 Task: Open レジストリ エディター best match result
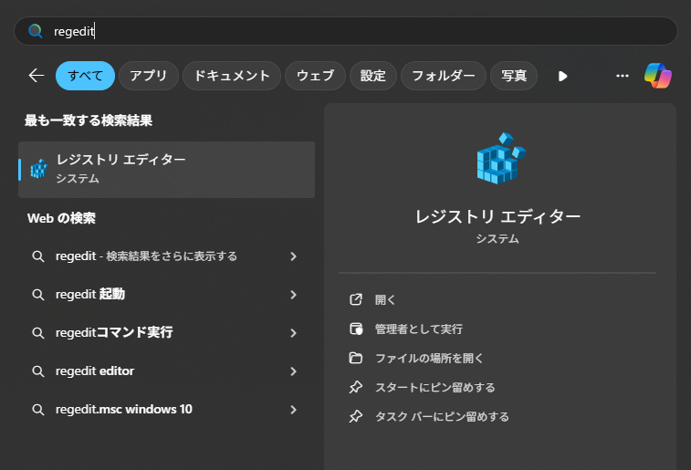pyautogui.click(x=166, y=169)
